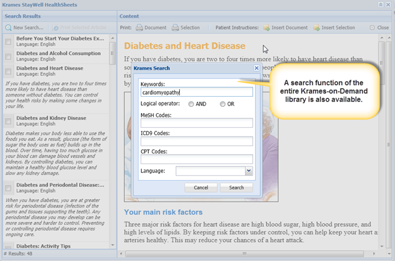Click the Insert Selection label

coord(338,28)
